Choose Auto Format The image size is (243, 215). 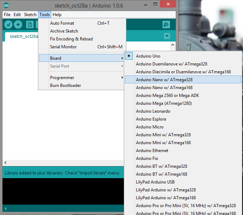(x=82, y=23)
